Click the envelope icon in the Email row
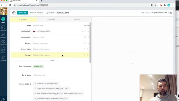The image size is (179, 101). 85,37
